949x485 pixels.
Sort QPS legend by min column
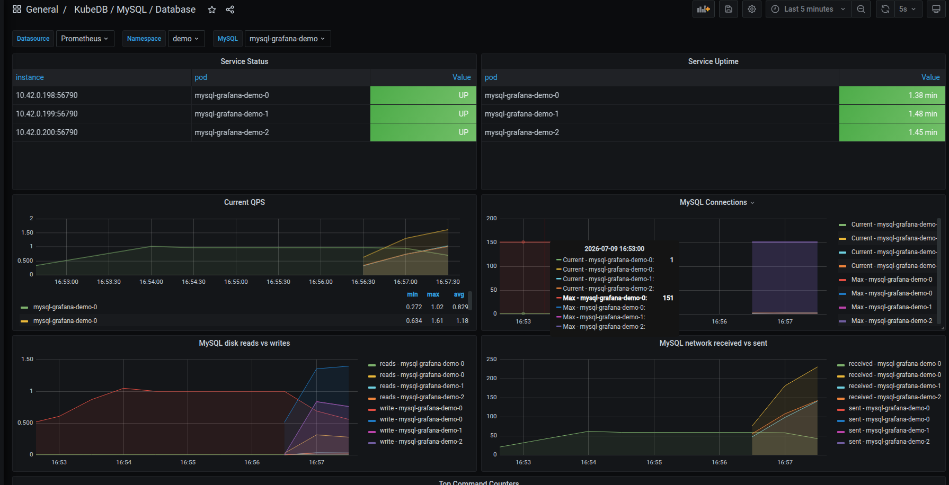coord(412,294)
